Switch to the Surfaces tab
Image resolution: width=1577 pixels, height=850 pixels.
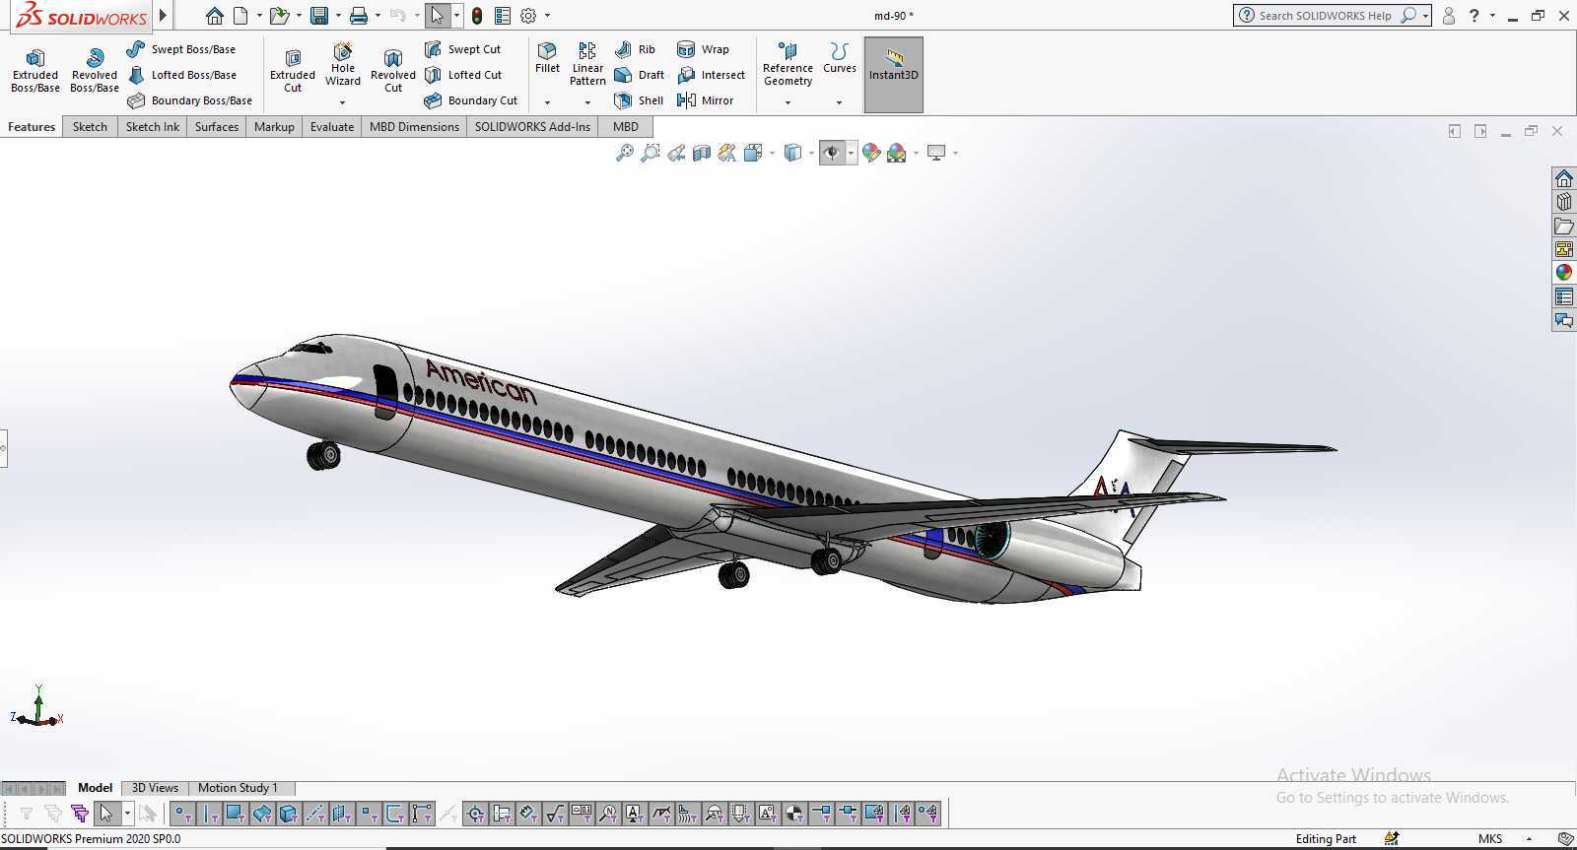click(x=217, y=127)
